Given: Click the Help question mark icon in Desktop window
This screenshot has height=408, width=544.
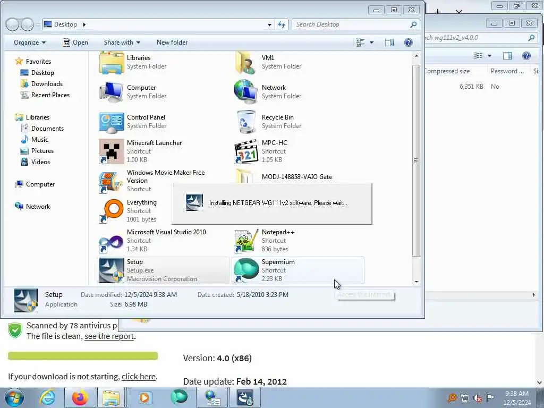Looking at the screenshot, I should (x=409, y=42).
